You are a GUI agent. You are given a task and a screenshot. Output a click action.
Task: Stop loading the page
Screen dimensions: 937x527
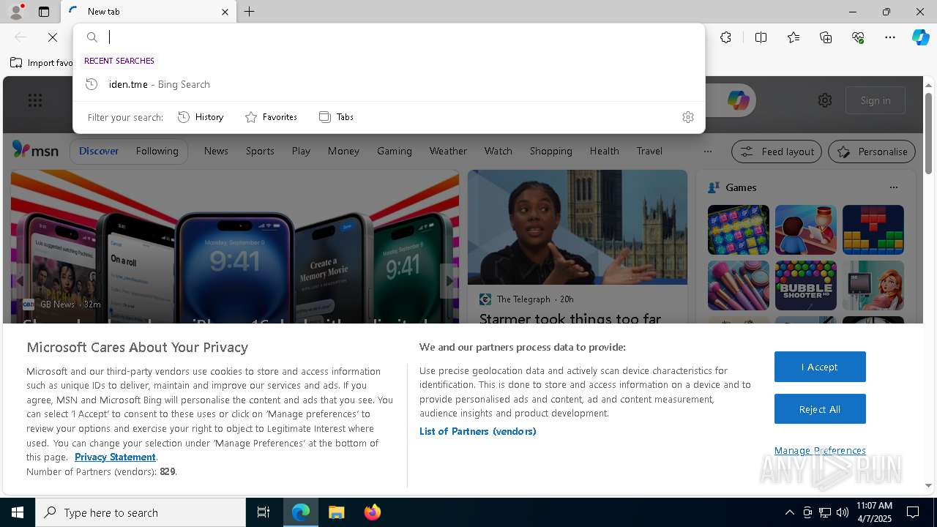point(53,37)
